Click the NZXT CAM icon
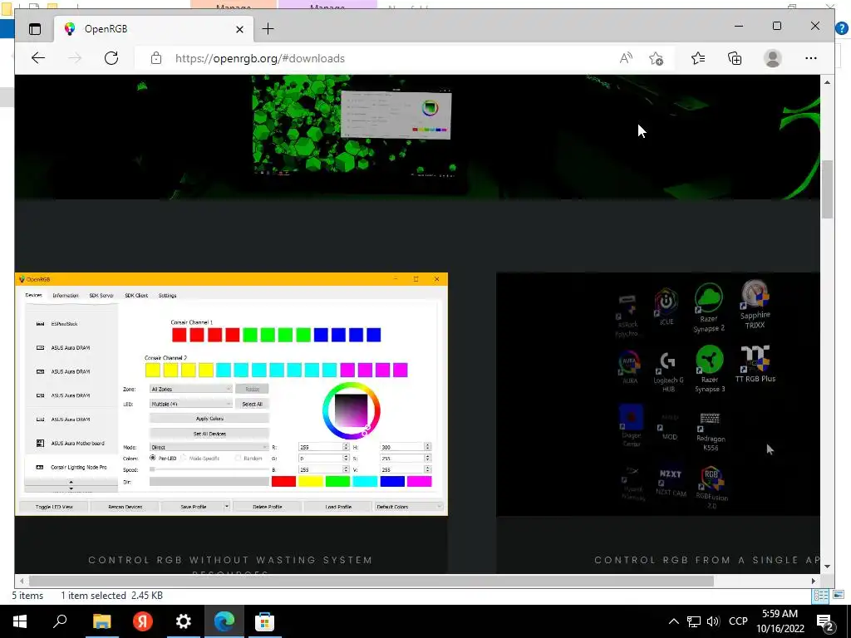The image size is (851, 638). [671, 482]
